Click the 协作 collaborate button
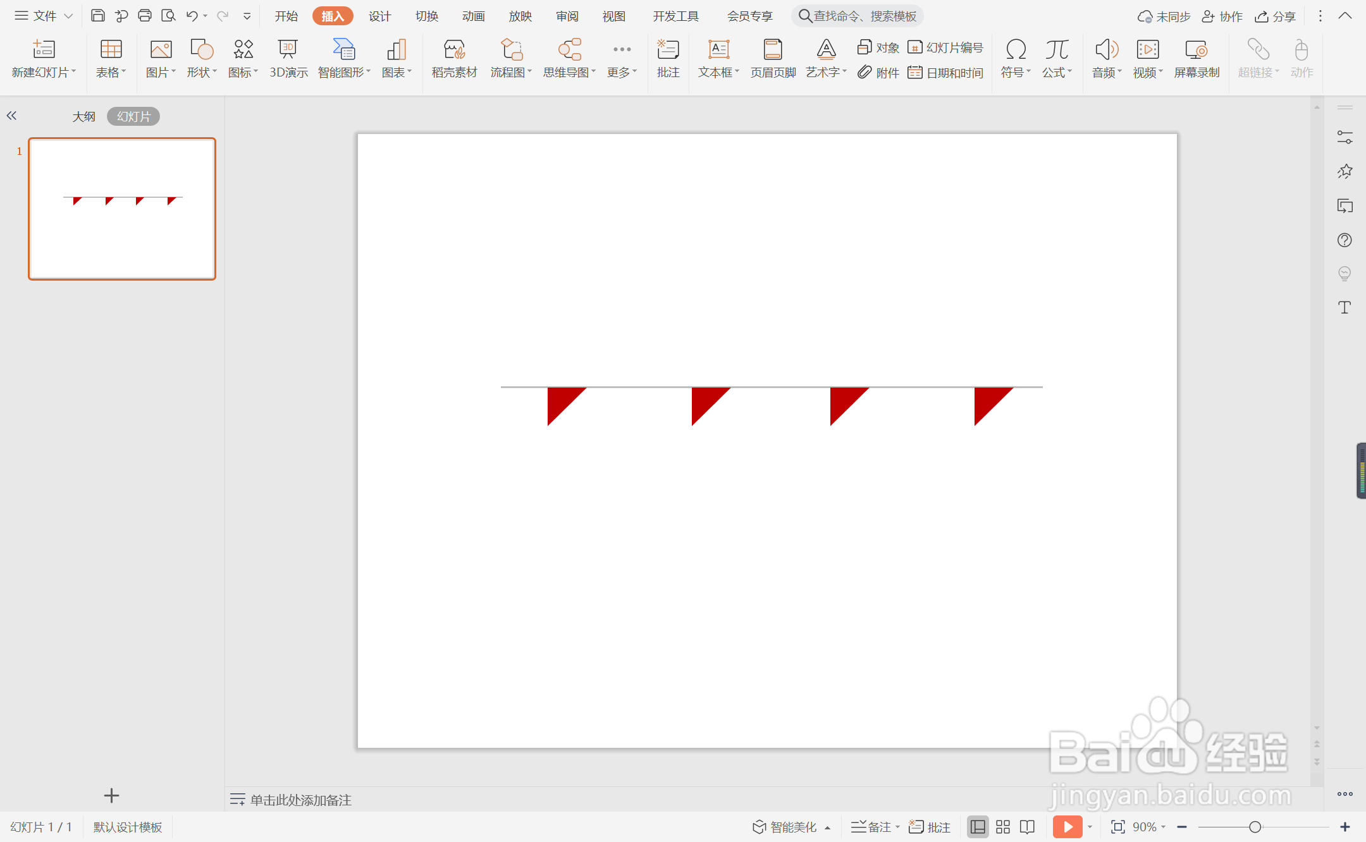The height and width of the screenshot is (842, 1366). click(1222, 16)
